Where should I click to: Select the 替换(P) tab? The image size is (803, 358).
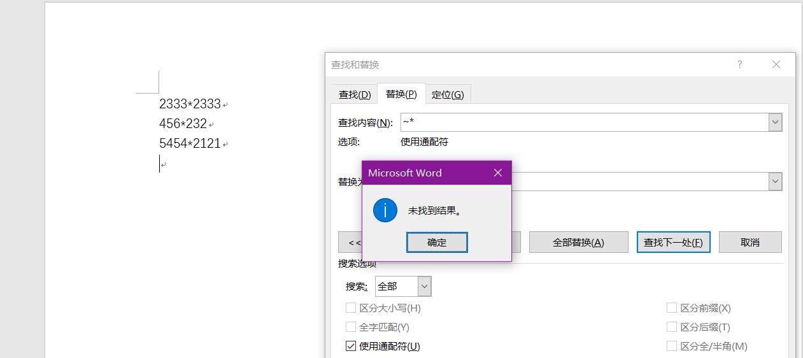401,94
